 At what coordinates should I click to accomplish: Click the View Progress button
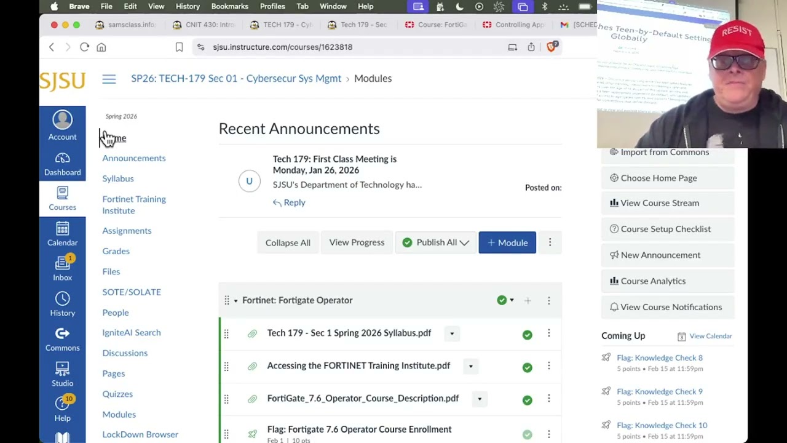tap(357, 242)
